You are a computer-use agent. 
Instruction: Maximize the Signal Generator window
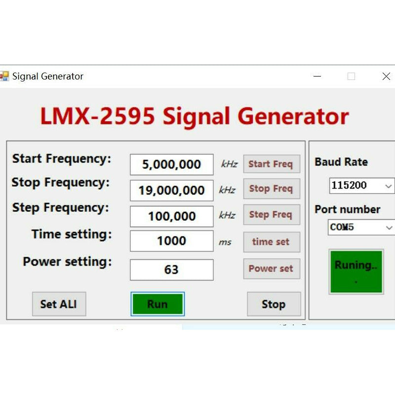pyautogui.click(x=351, y=77)
